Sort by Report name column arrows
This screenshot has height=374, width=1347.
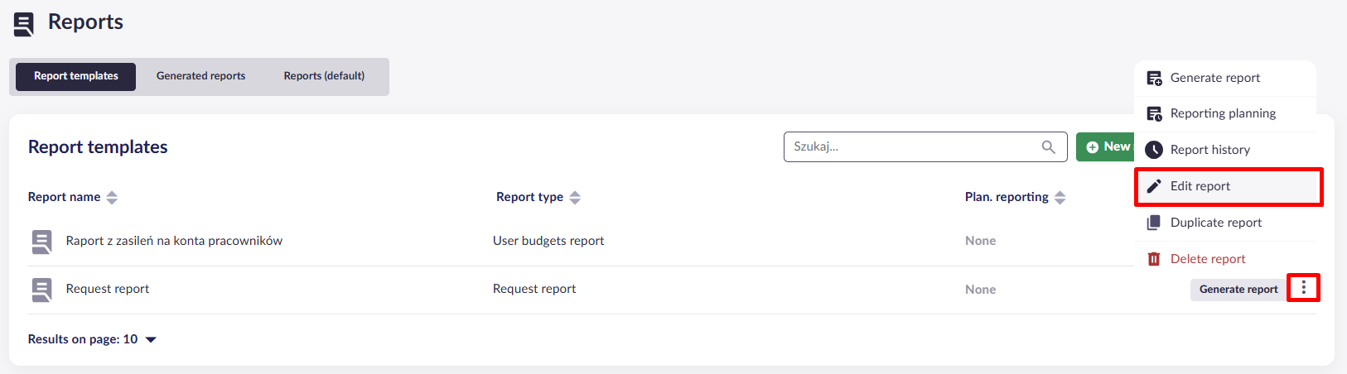pyautogui.click(x=112, y=197)
